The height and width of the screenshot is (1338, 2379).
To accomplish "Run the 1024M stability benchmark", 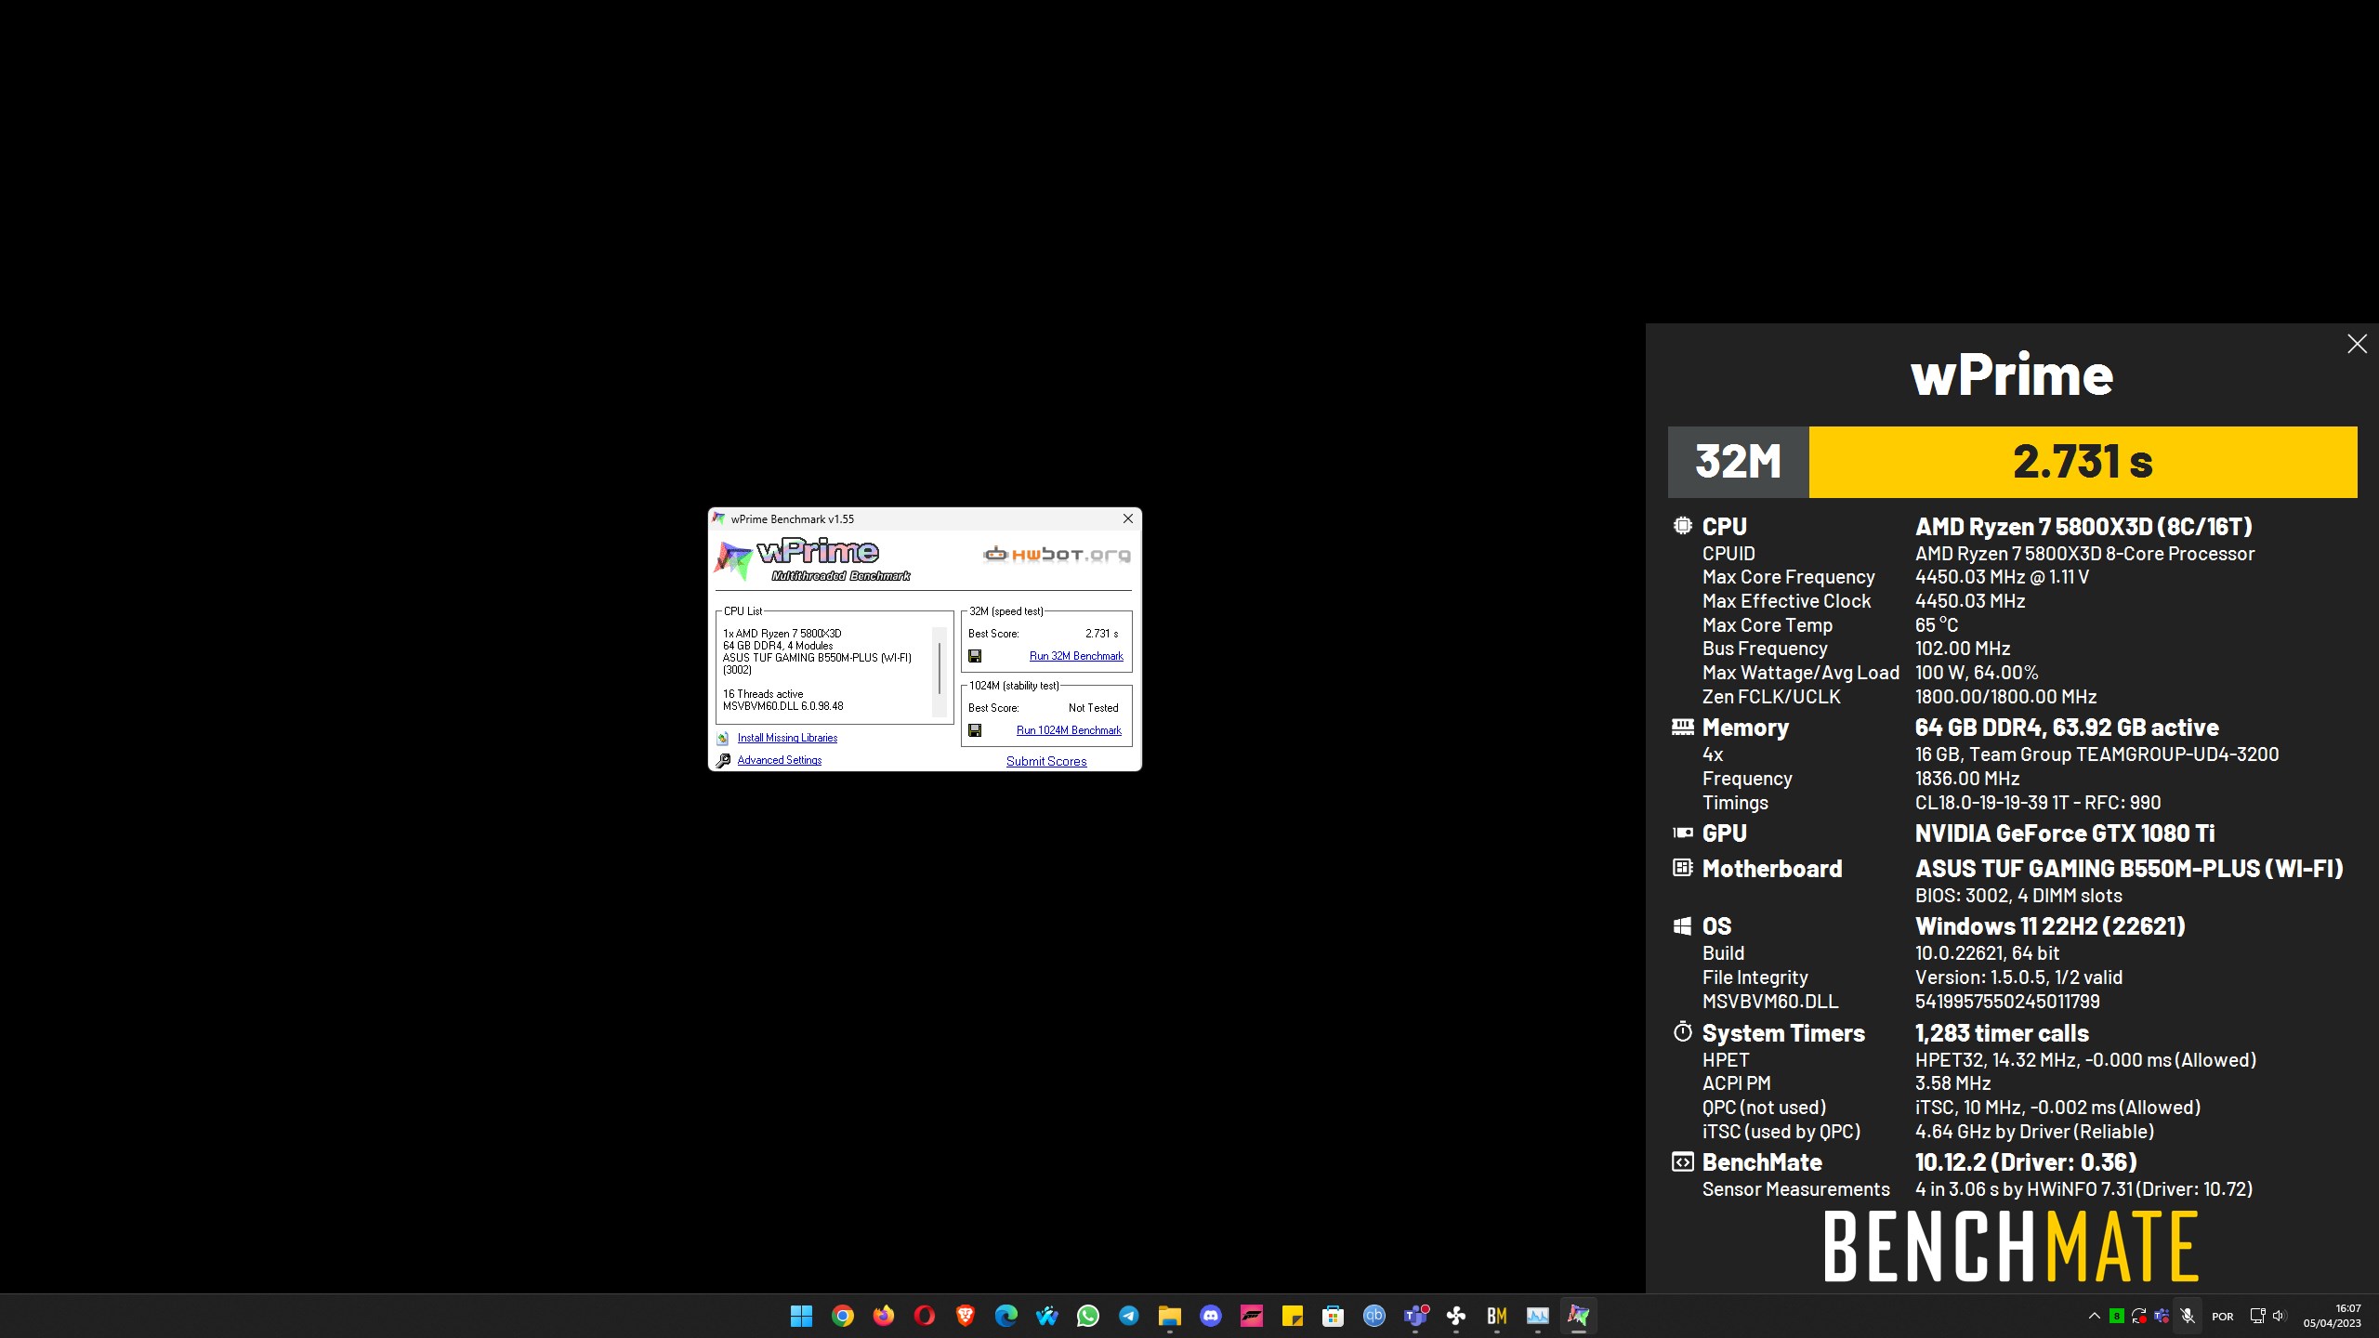I will coord(1069,730).
